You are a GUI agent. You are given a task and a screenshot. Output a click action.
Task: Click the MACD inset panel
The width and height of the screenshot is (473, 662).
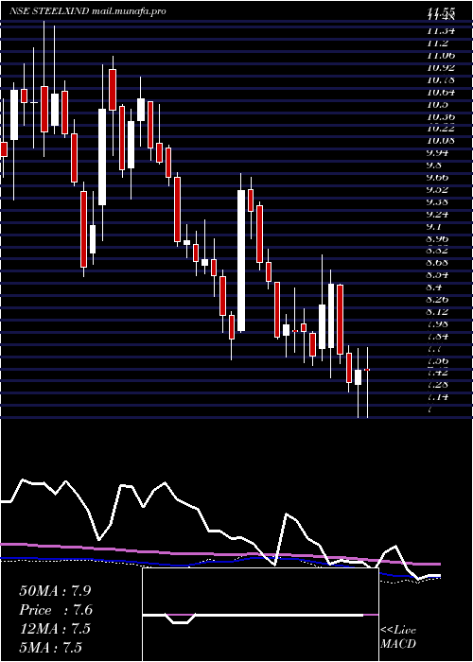pyautogui.click(x=260, y=615)
